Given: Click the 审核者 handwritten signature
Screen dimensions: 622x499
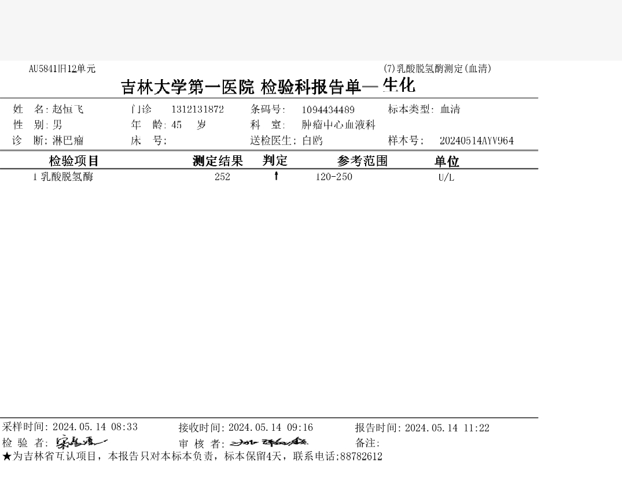Looking at the screenshot, I should pos(270,442).
